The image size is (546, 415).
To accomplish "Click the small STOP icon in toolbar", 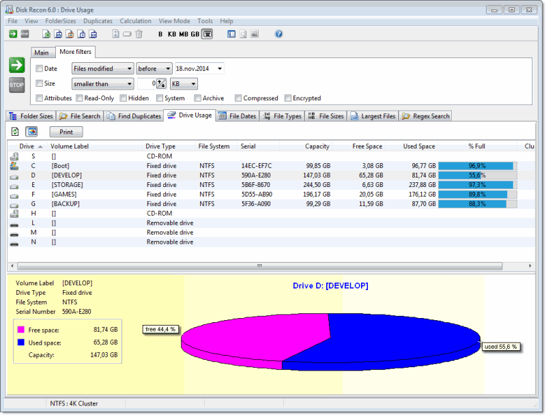I will (x=25, y=33).
